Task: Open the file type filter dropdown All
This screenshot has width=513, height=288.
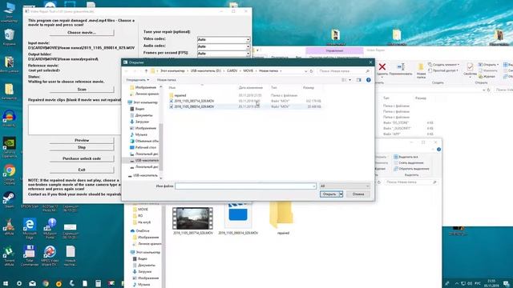Action: coord(345,186)
